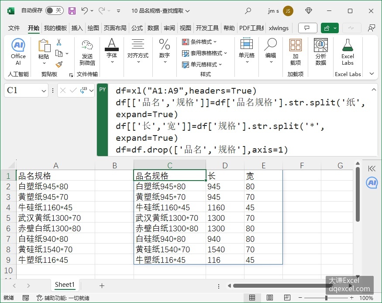Switch to the Insert (插入) tab
Viewport: 382px width, 303px height.
pyautogui.click(x=77, y=28)
